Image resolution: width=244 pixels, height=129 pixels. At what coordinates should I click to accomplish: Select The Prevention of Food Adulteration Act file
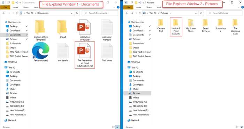pos(85,55)
